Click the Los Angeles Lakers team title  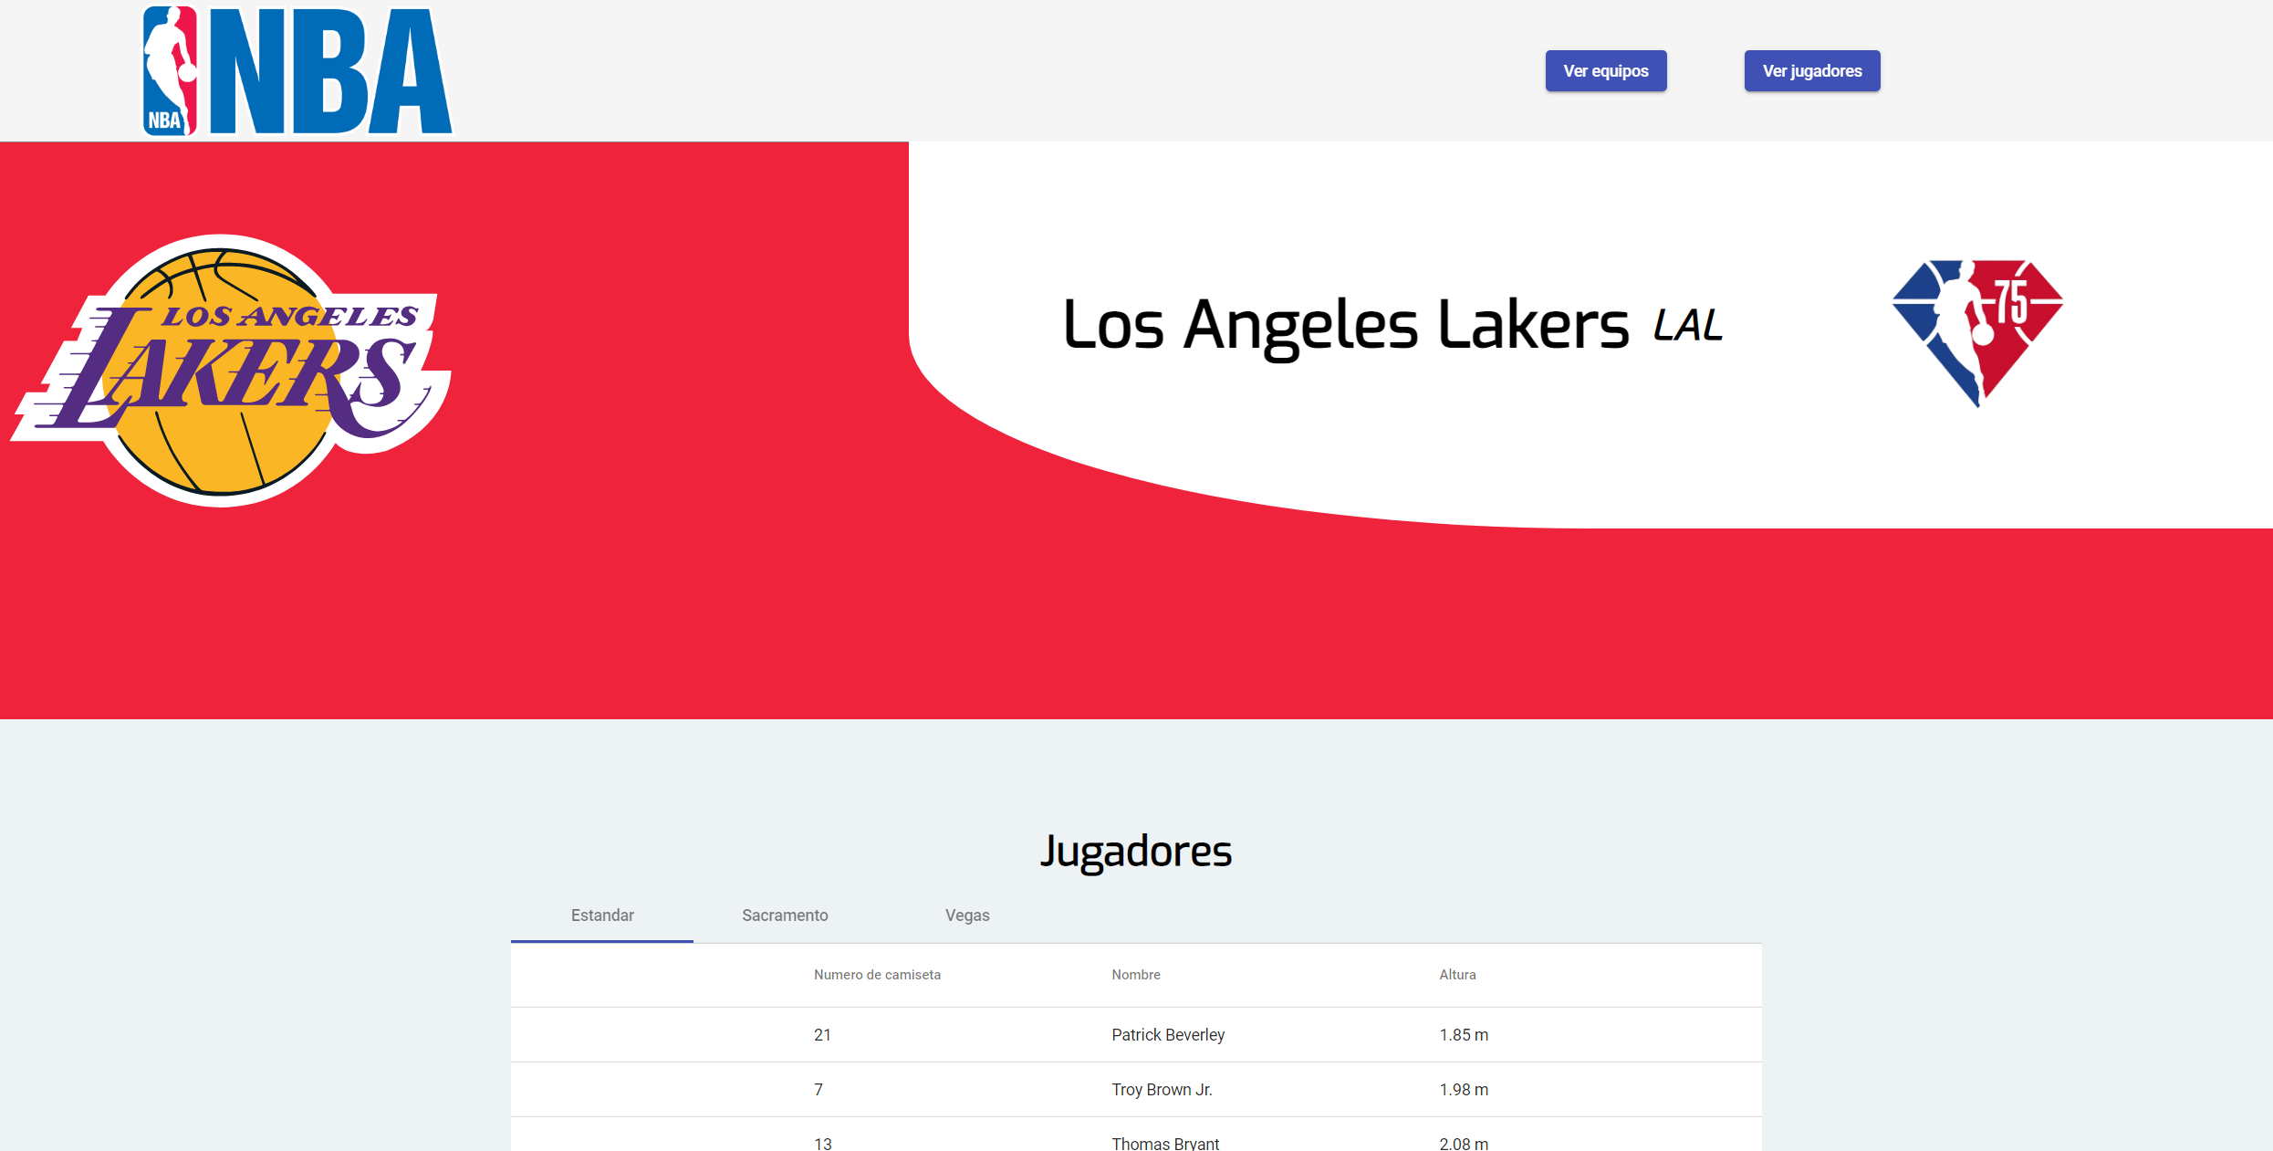click(x=1346, y=326)
